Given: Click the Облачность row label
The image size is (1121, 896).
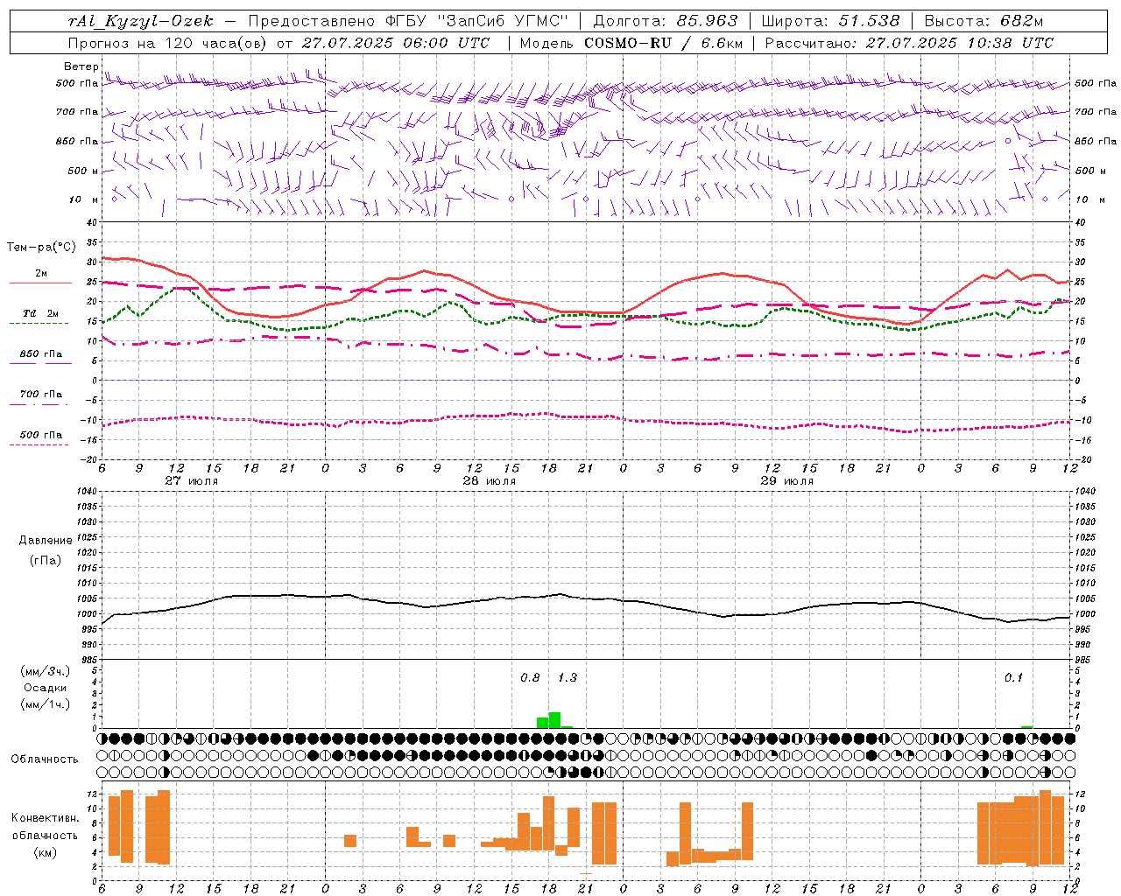Looking at the screenshot, I should coord(45,759).
